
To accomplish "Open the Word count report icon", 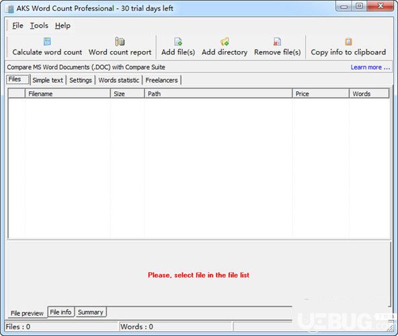I will coord(120,42).
